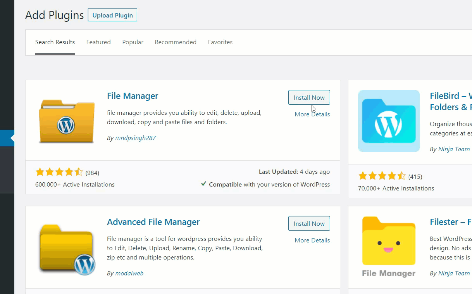
Task: Install the Advanced File Manager plugin
Action: click(x=309, y=223)
